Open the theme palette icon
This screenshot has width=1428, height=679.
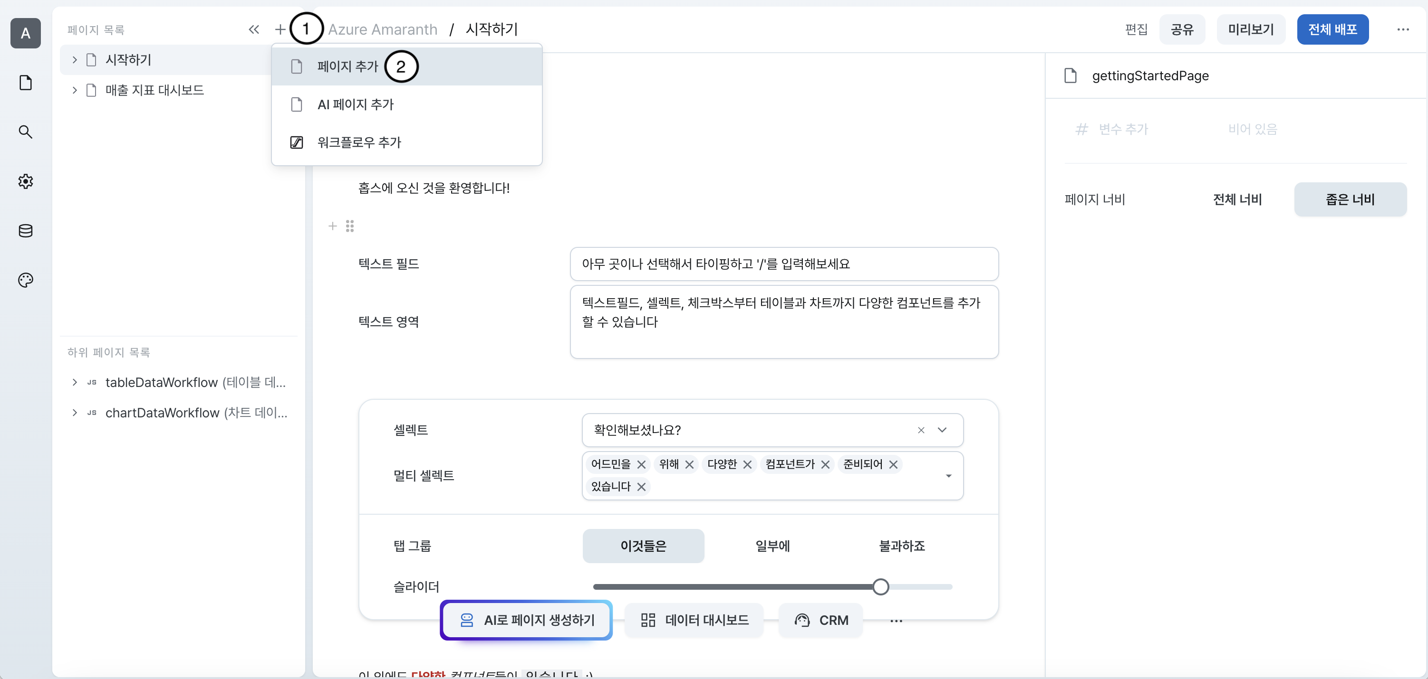point(26,280)
